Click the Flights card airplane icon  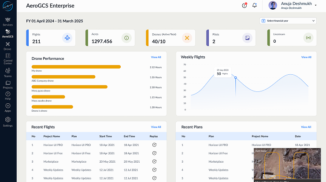[x=67, y=38]
